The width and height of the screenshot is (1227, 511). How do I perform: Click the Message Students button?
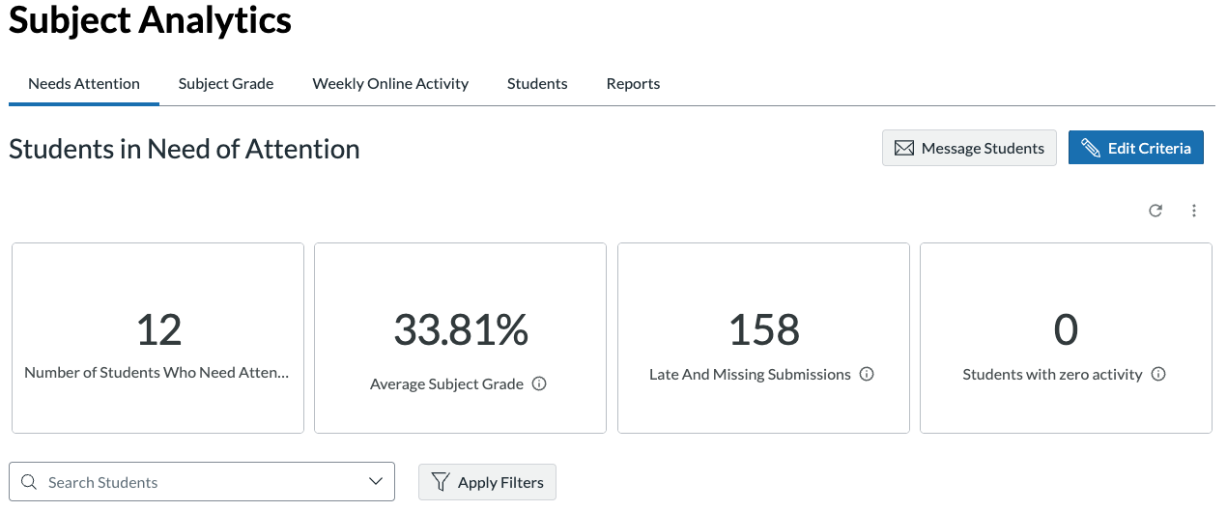[969, 148]
